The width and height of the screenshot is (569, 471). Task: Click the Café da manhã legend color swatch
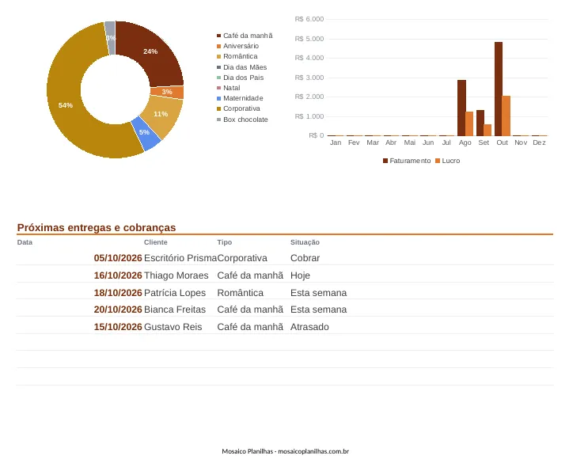219,36
